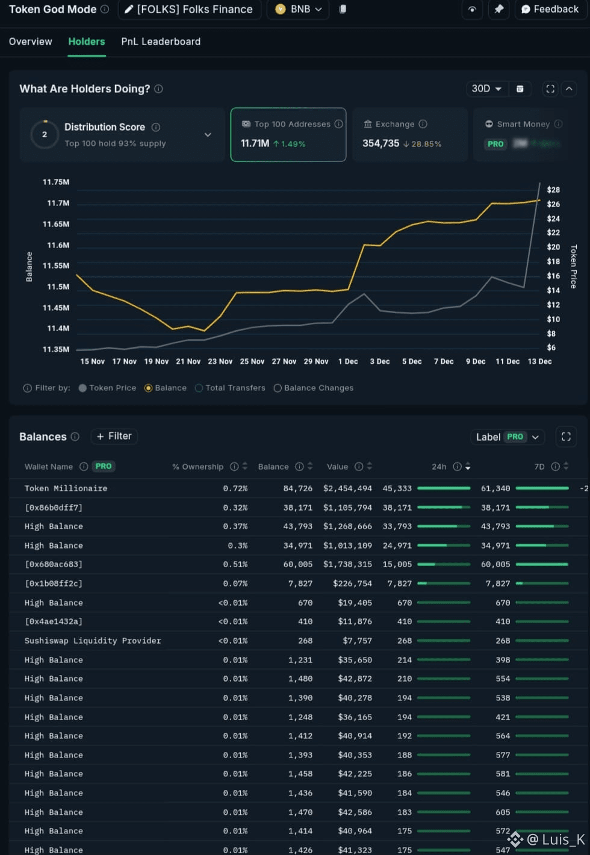Expand Balances table to fullscreen
This screenshot has height=855, width=590.
566,437
